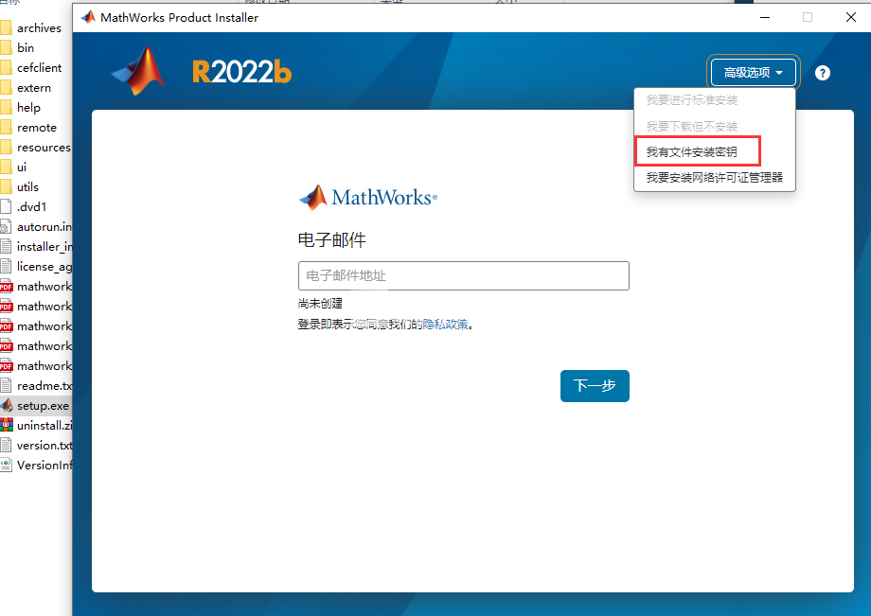Click the cefclient folder icon
Screen dimensions: 871x616
coord(6,68)
